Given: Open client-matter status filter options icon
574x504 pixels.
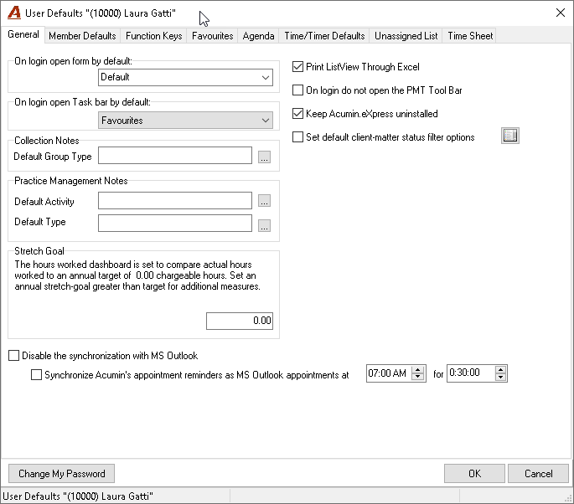Looking at the screenshot, I should click(510, 136).
